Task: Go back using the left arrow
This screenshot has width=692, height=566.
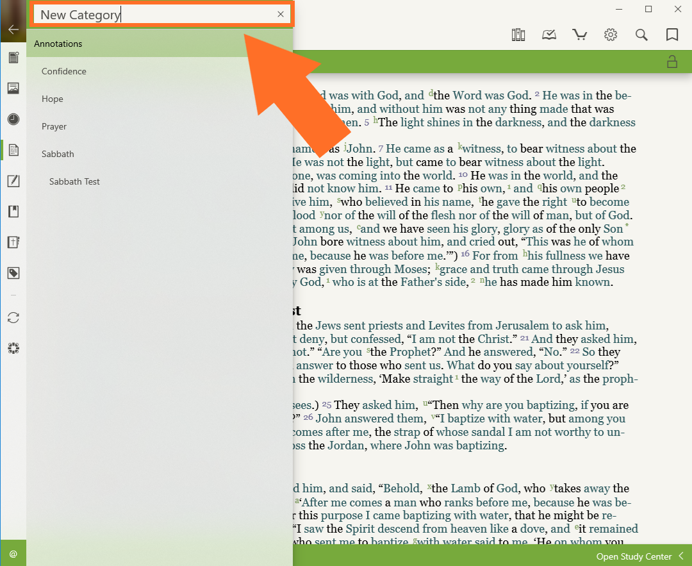Action: [x=13, y=29]
